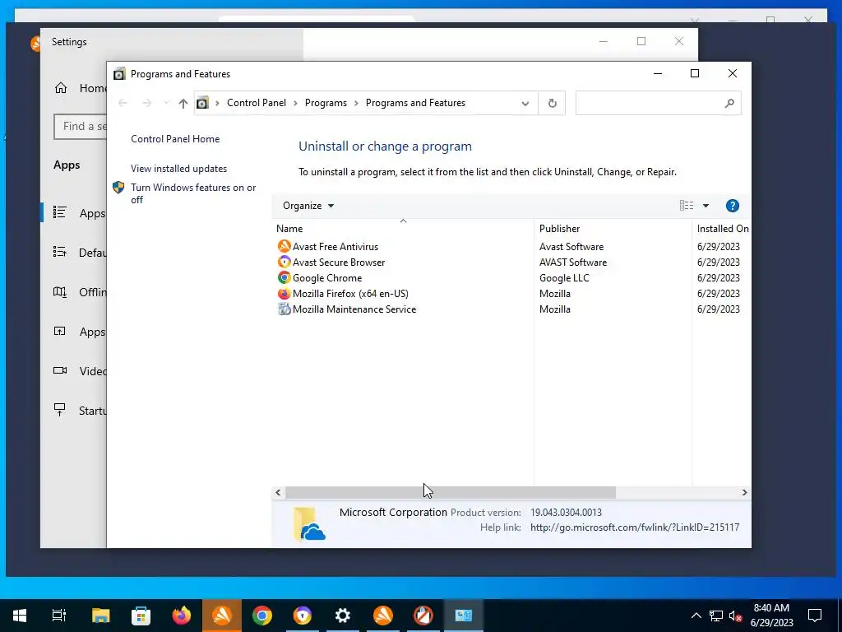Switch to Google Chrome on the taskbar
Image resolution: width=842 pixels, height=632 pixels.
[262, 616]
